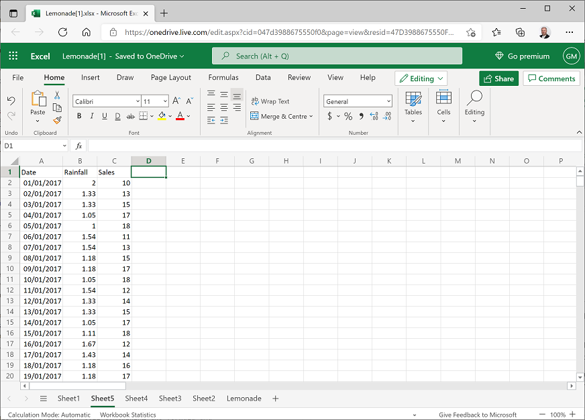Apply underline to the selection
This screenshot has height=420, width=585.
[105, 116]
